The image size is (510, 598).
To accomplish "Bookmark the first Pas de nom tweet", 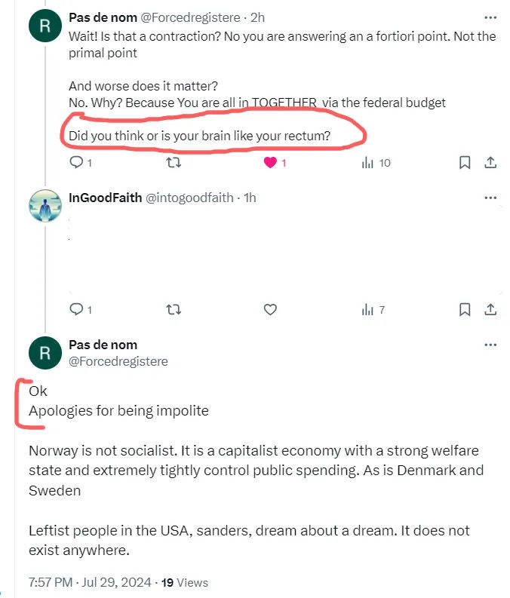I will [x=464, y=163].
